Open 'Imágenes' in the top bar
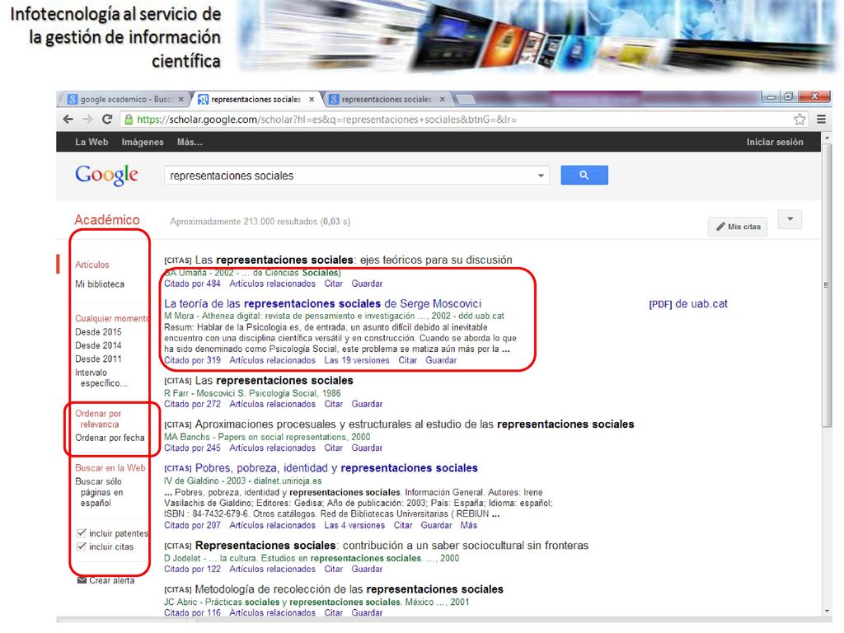The height and width of the screenshot is (633, 844). tap(143, 142)
